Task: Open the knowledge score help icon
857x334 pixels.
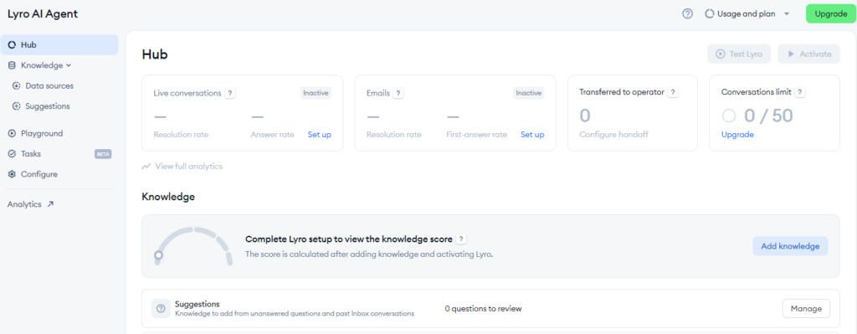Action: (461, 239)
